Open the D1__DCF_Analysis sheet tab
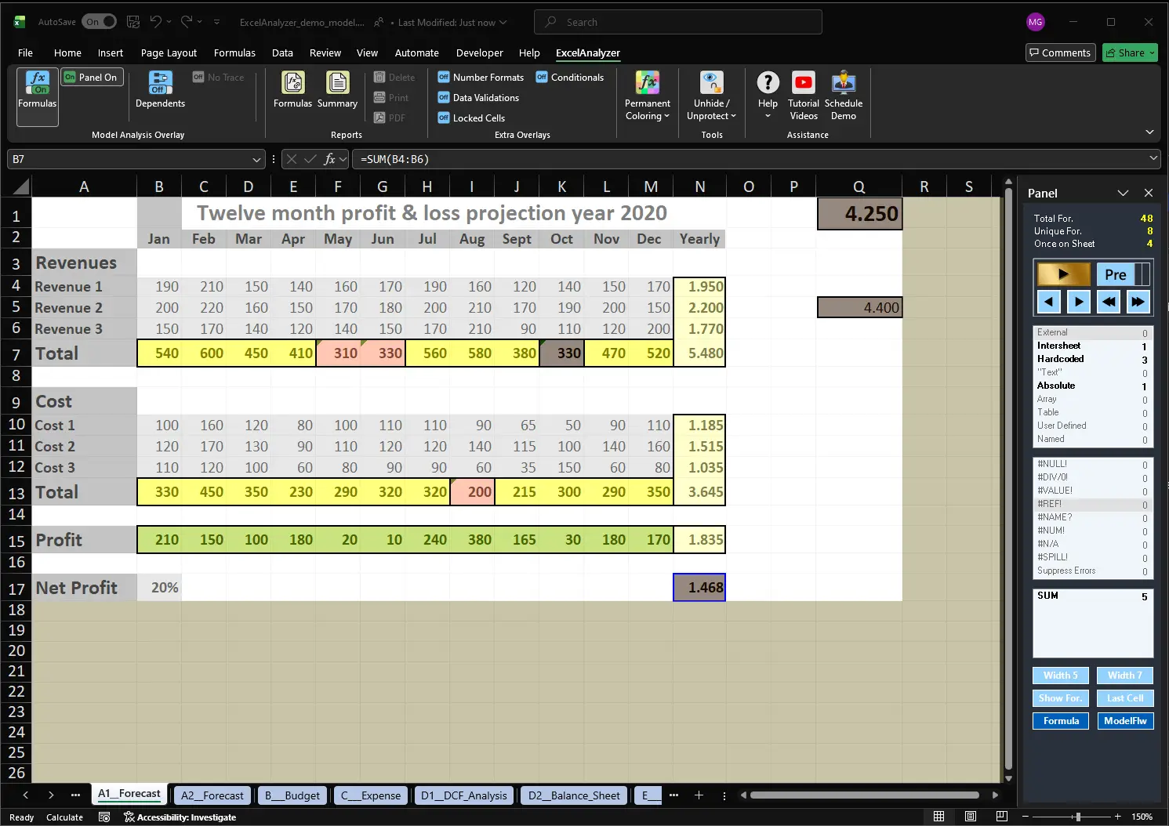Image resolution: width=1169 pixels, height=826 pixels. [463, 795]
